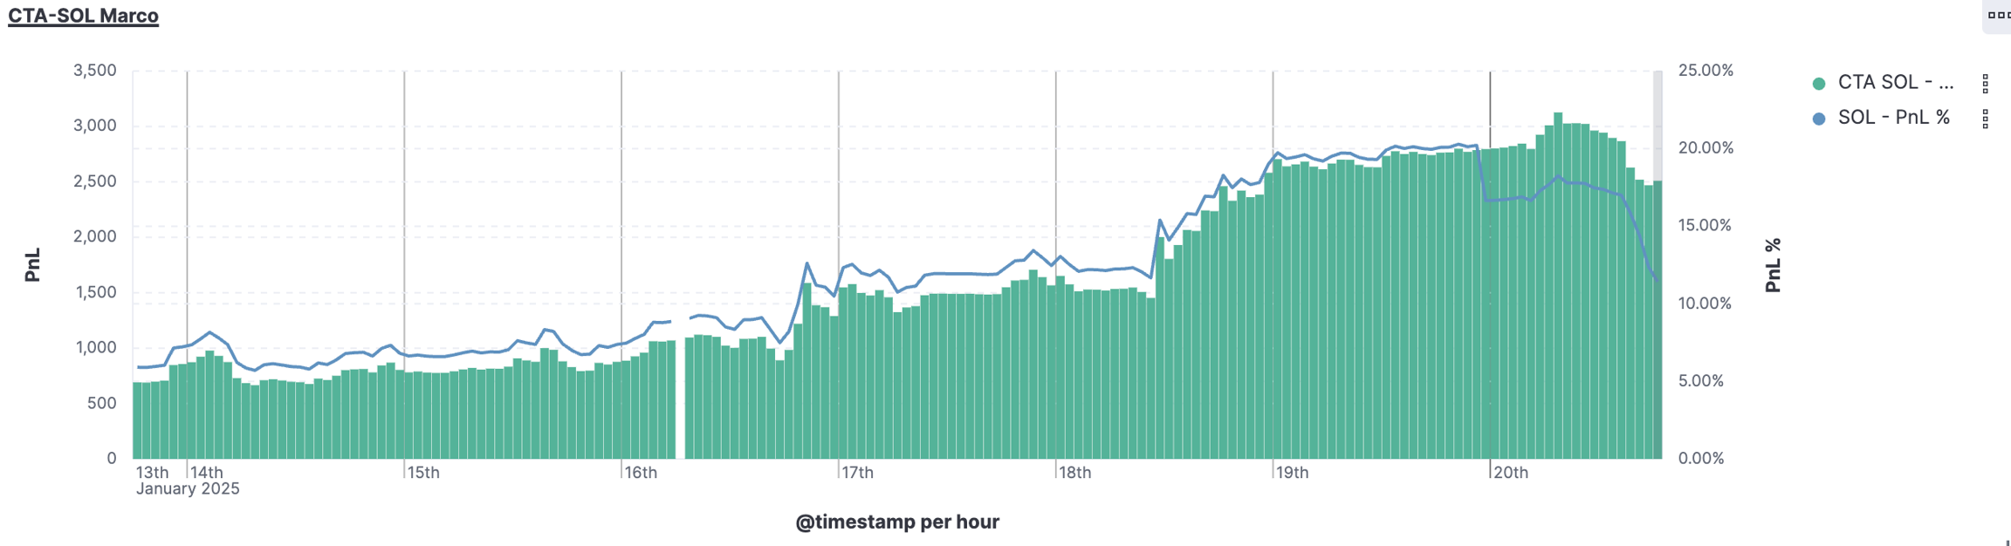
Task: Open the CTA-SOL Marco panel title link
Action: (x=84, y=16)
